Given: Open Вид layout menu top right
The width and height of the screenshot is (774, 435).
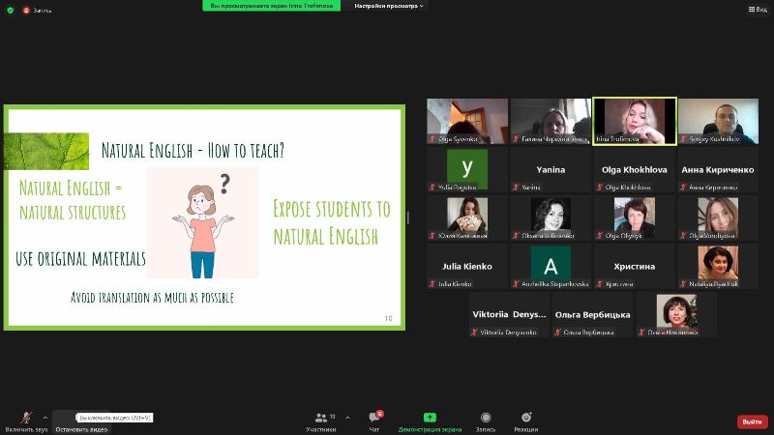Looking at the screenshot, I should [758, 10].
